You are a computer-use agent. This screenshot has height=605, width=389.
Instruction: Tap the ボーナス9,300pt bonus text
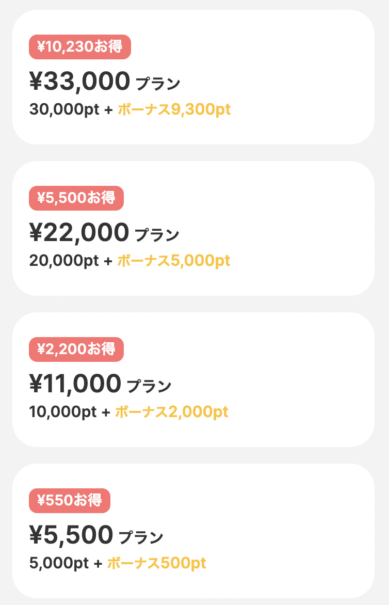point(174,109)
